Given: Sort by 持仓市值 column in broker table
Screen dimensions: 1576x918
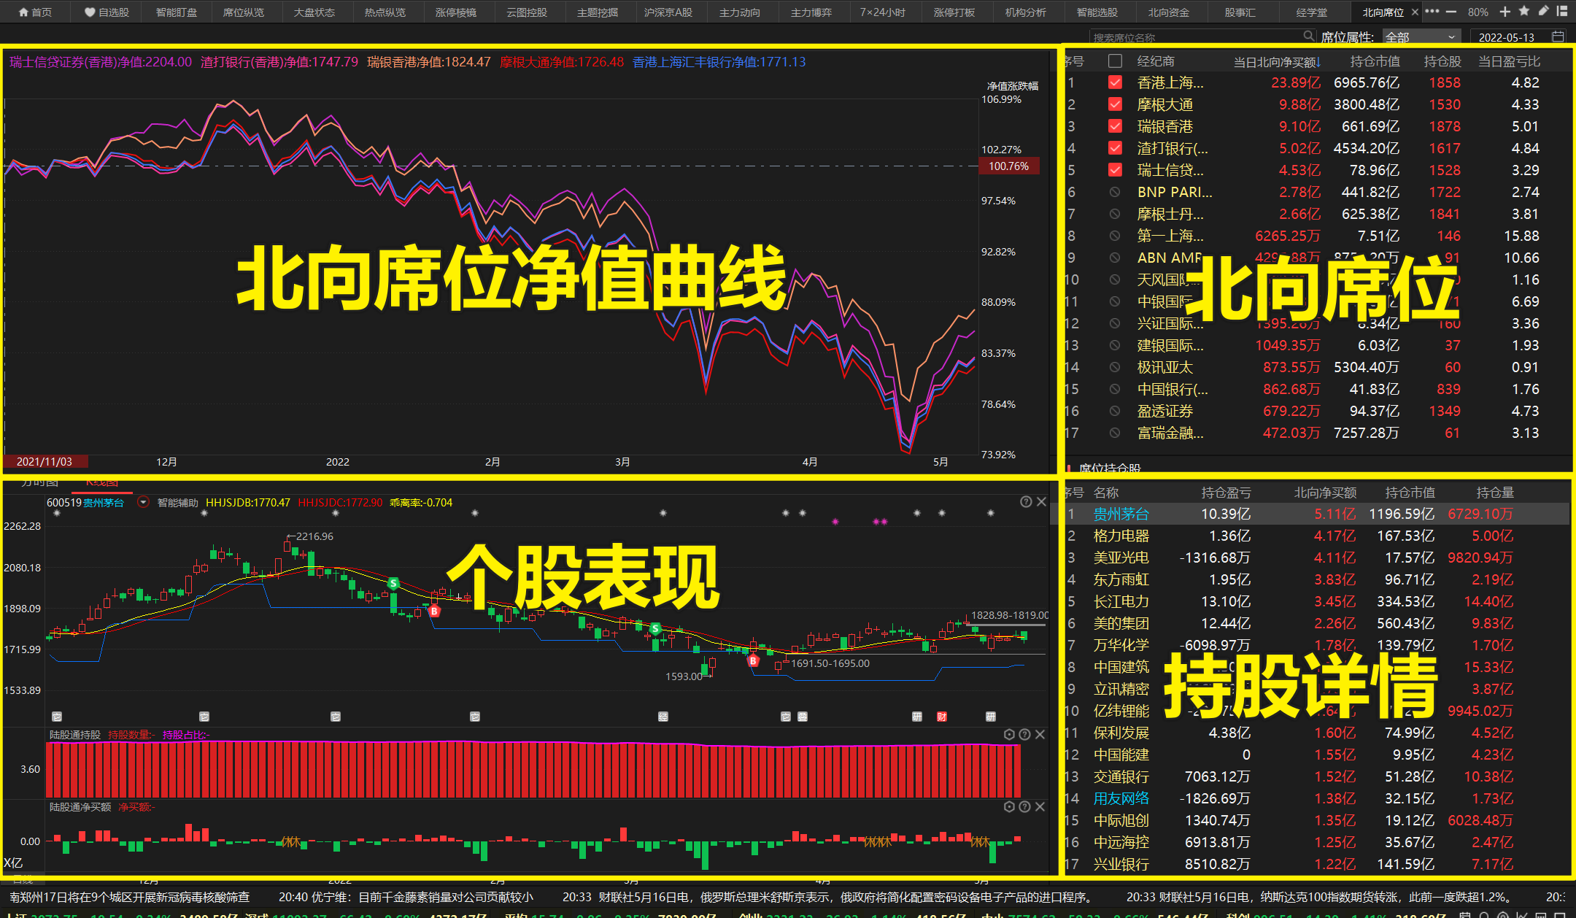Looking at the screenshot, I should click(1375, 61).
